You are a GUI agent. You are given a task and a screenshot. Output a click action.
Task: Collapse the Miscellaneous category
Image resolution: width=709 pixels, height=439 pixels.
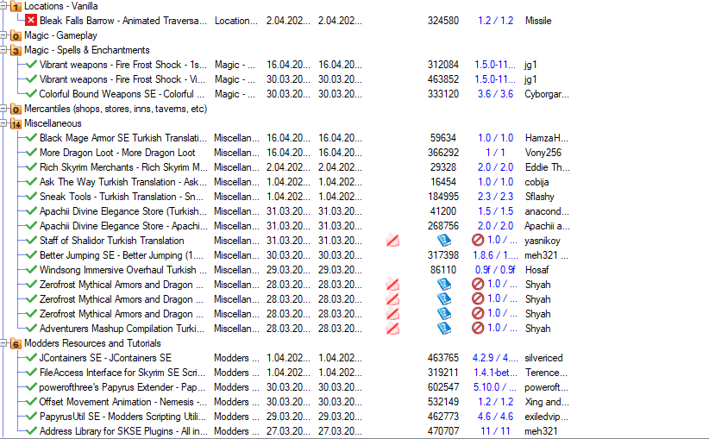[3, 123]
